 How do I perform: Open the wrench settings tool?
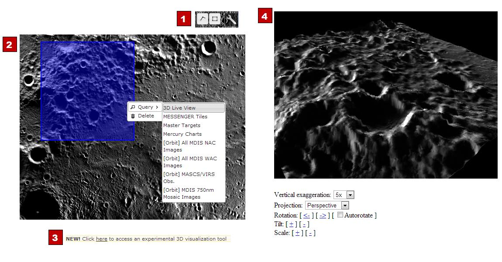coord(230,19)
